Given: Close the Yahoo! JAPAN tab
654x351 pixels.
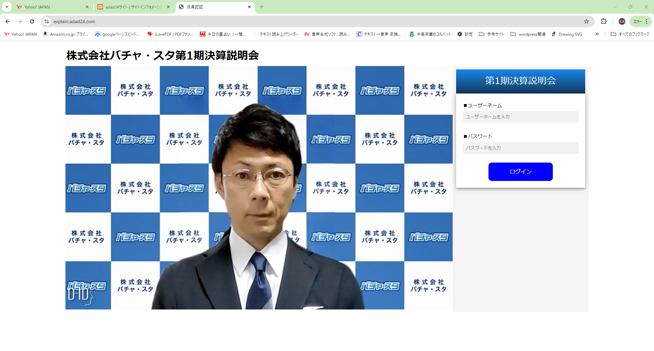Looking at the screenshot, I should coord(87,7).
